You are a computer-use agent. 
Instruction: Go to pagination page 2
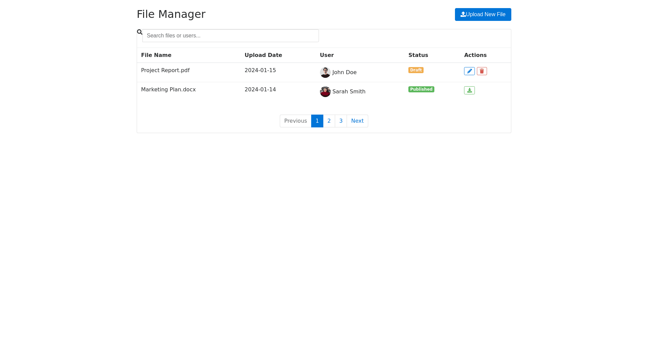329,121
